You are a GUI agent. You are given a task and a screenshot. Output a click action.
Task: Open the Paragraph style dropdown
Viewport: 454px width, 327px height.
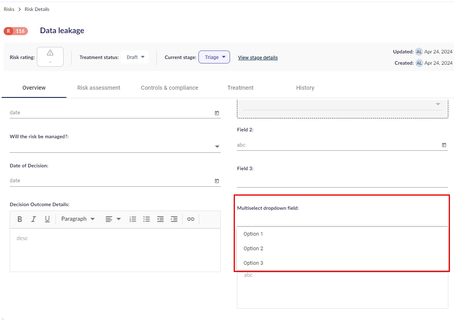78,219
